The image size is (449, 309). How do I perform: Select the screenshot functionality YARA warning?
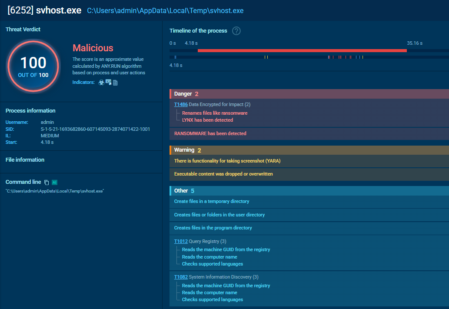click(x=227, y=161)
